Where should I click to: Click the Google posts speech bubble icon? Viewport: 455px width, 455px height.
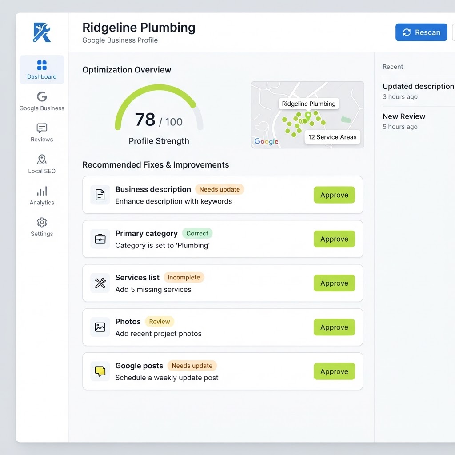(x=100, y=371)
